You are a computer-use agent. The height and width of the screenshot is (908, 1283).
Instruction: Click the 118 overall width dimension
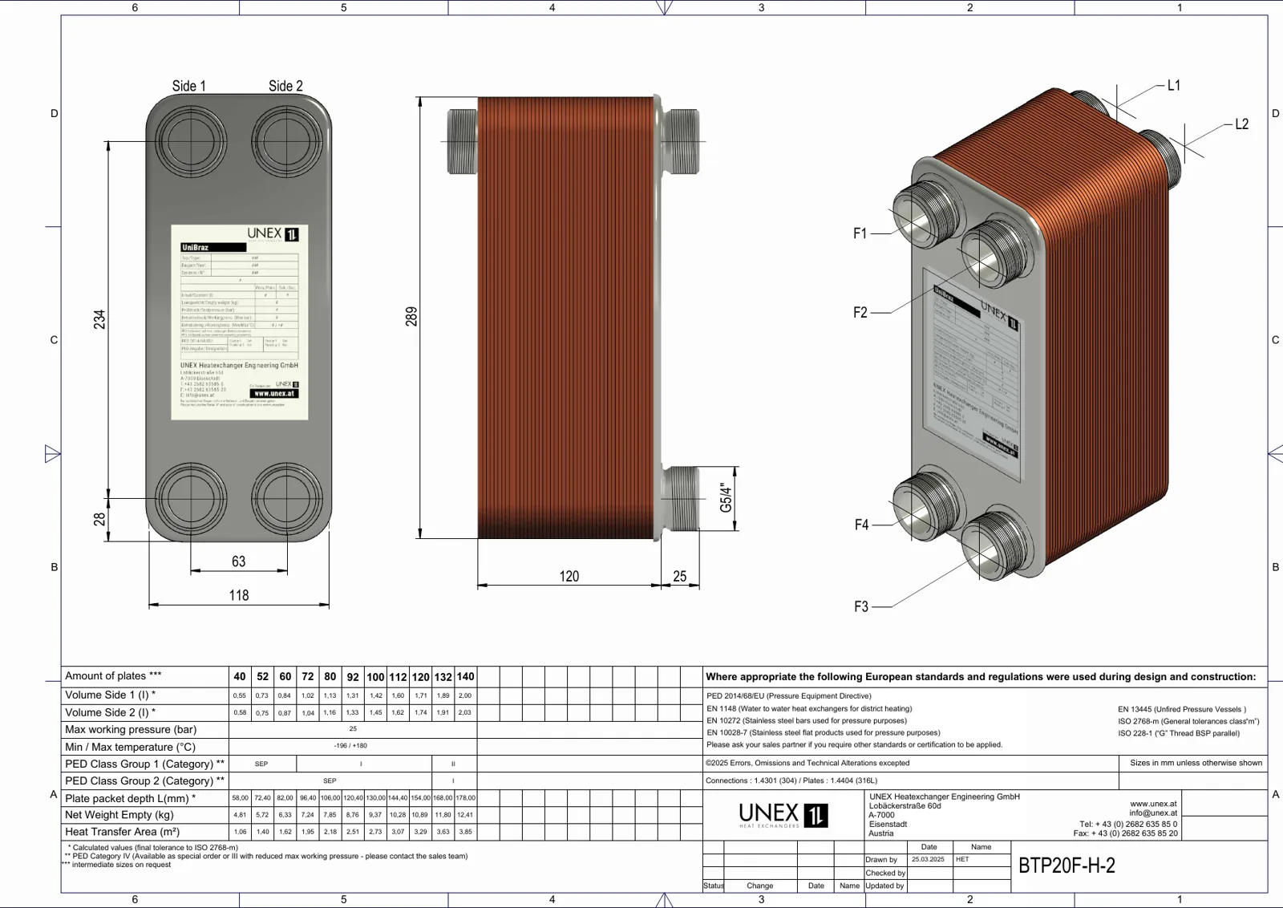239,595
